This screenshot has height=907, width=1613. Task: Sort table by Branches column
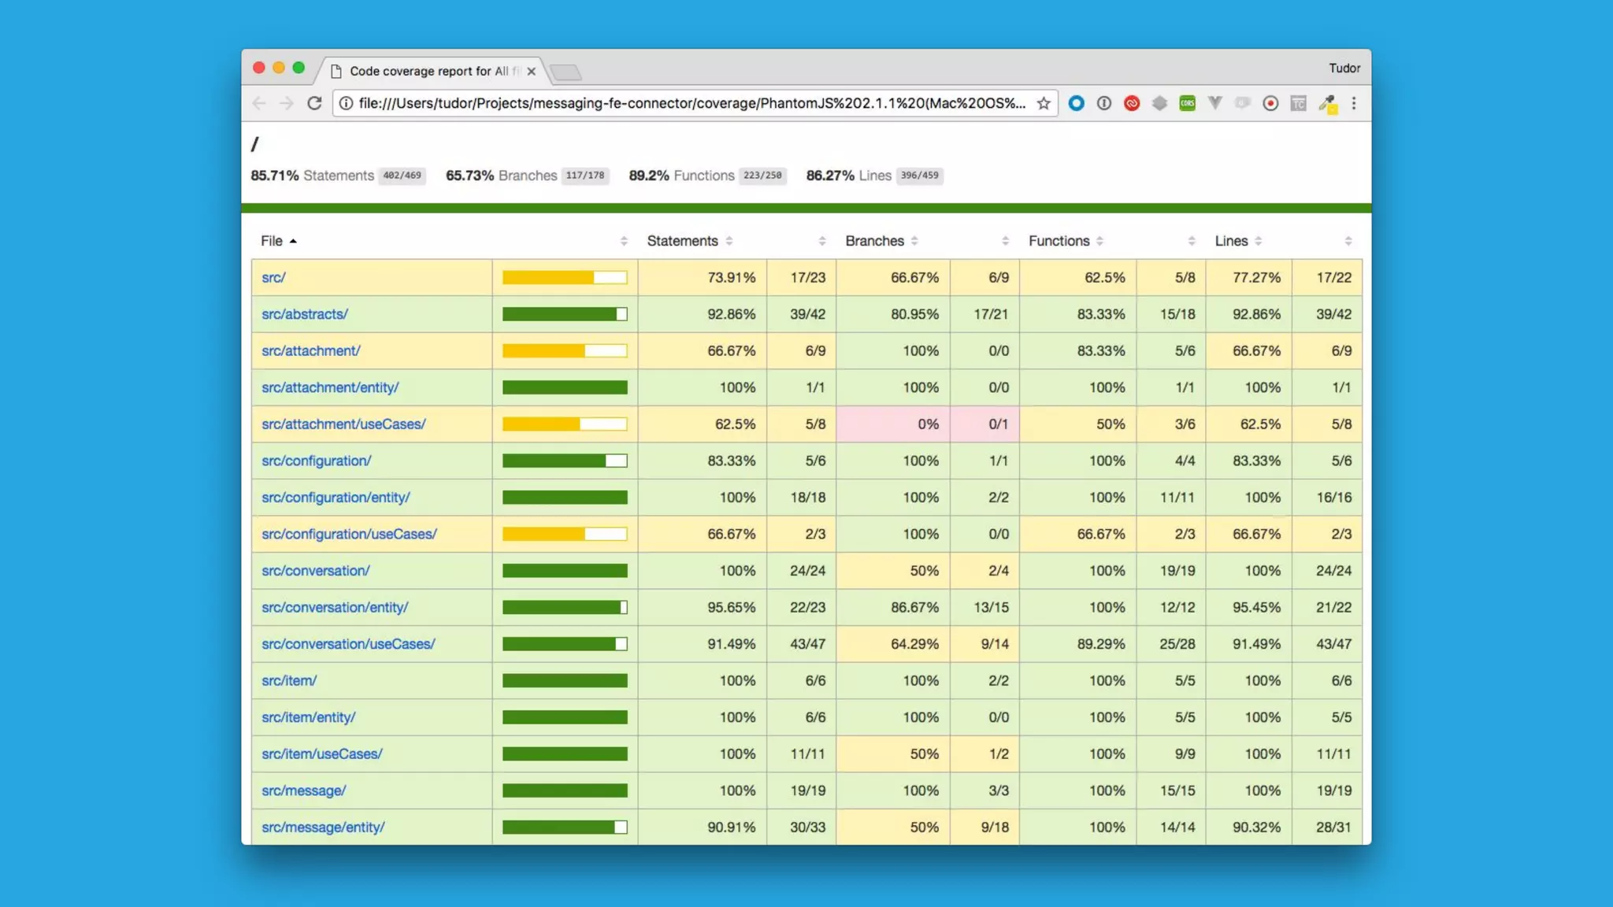[874, 241]
